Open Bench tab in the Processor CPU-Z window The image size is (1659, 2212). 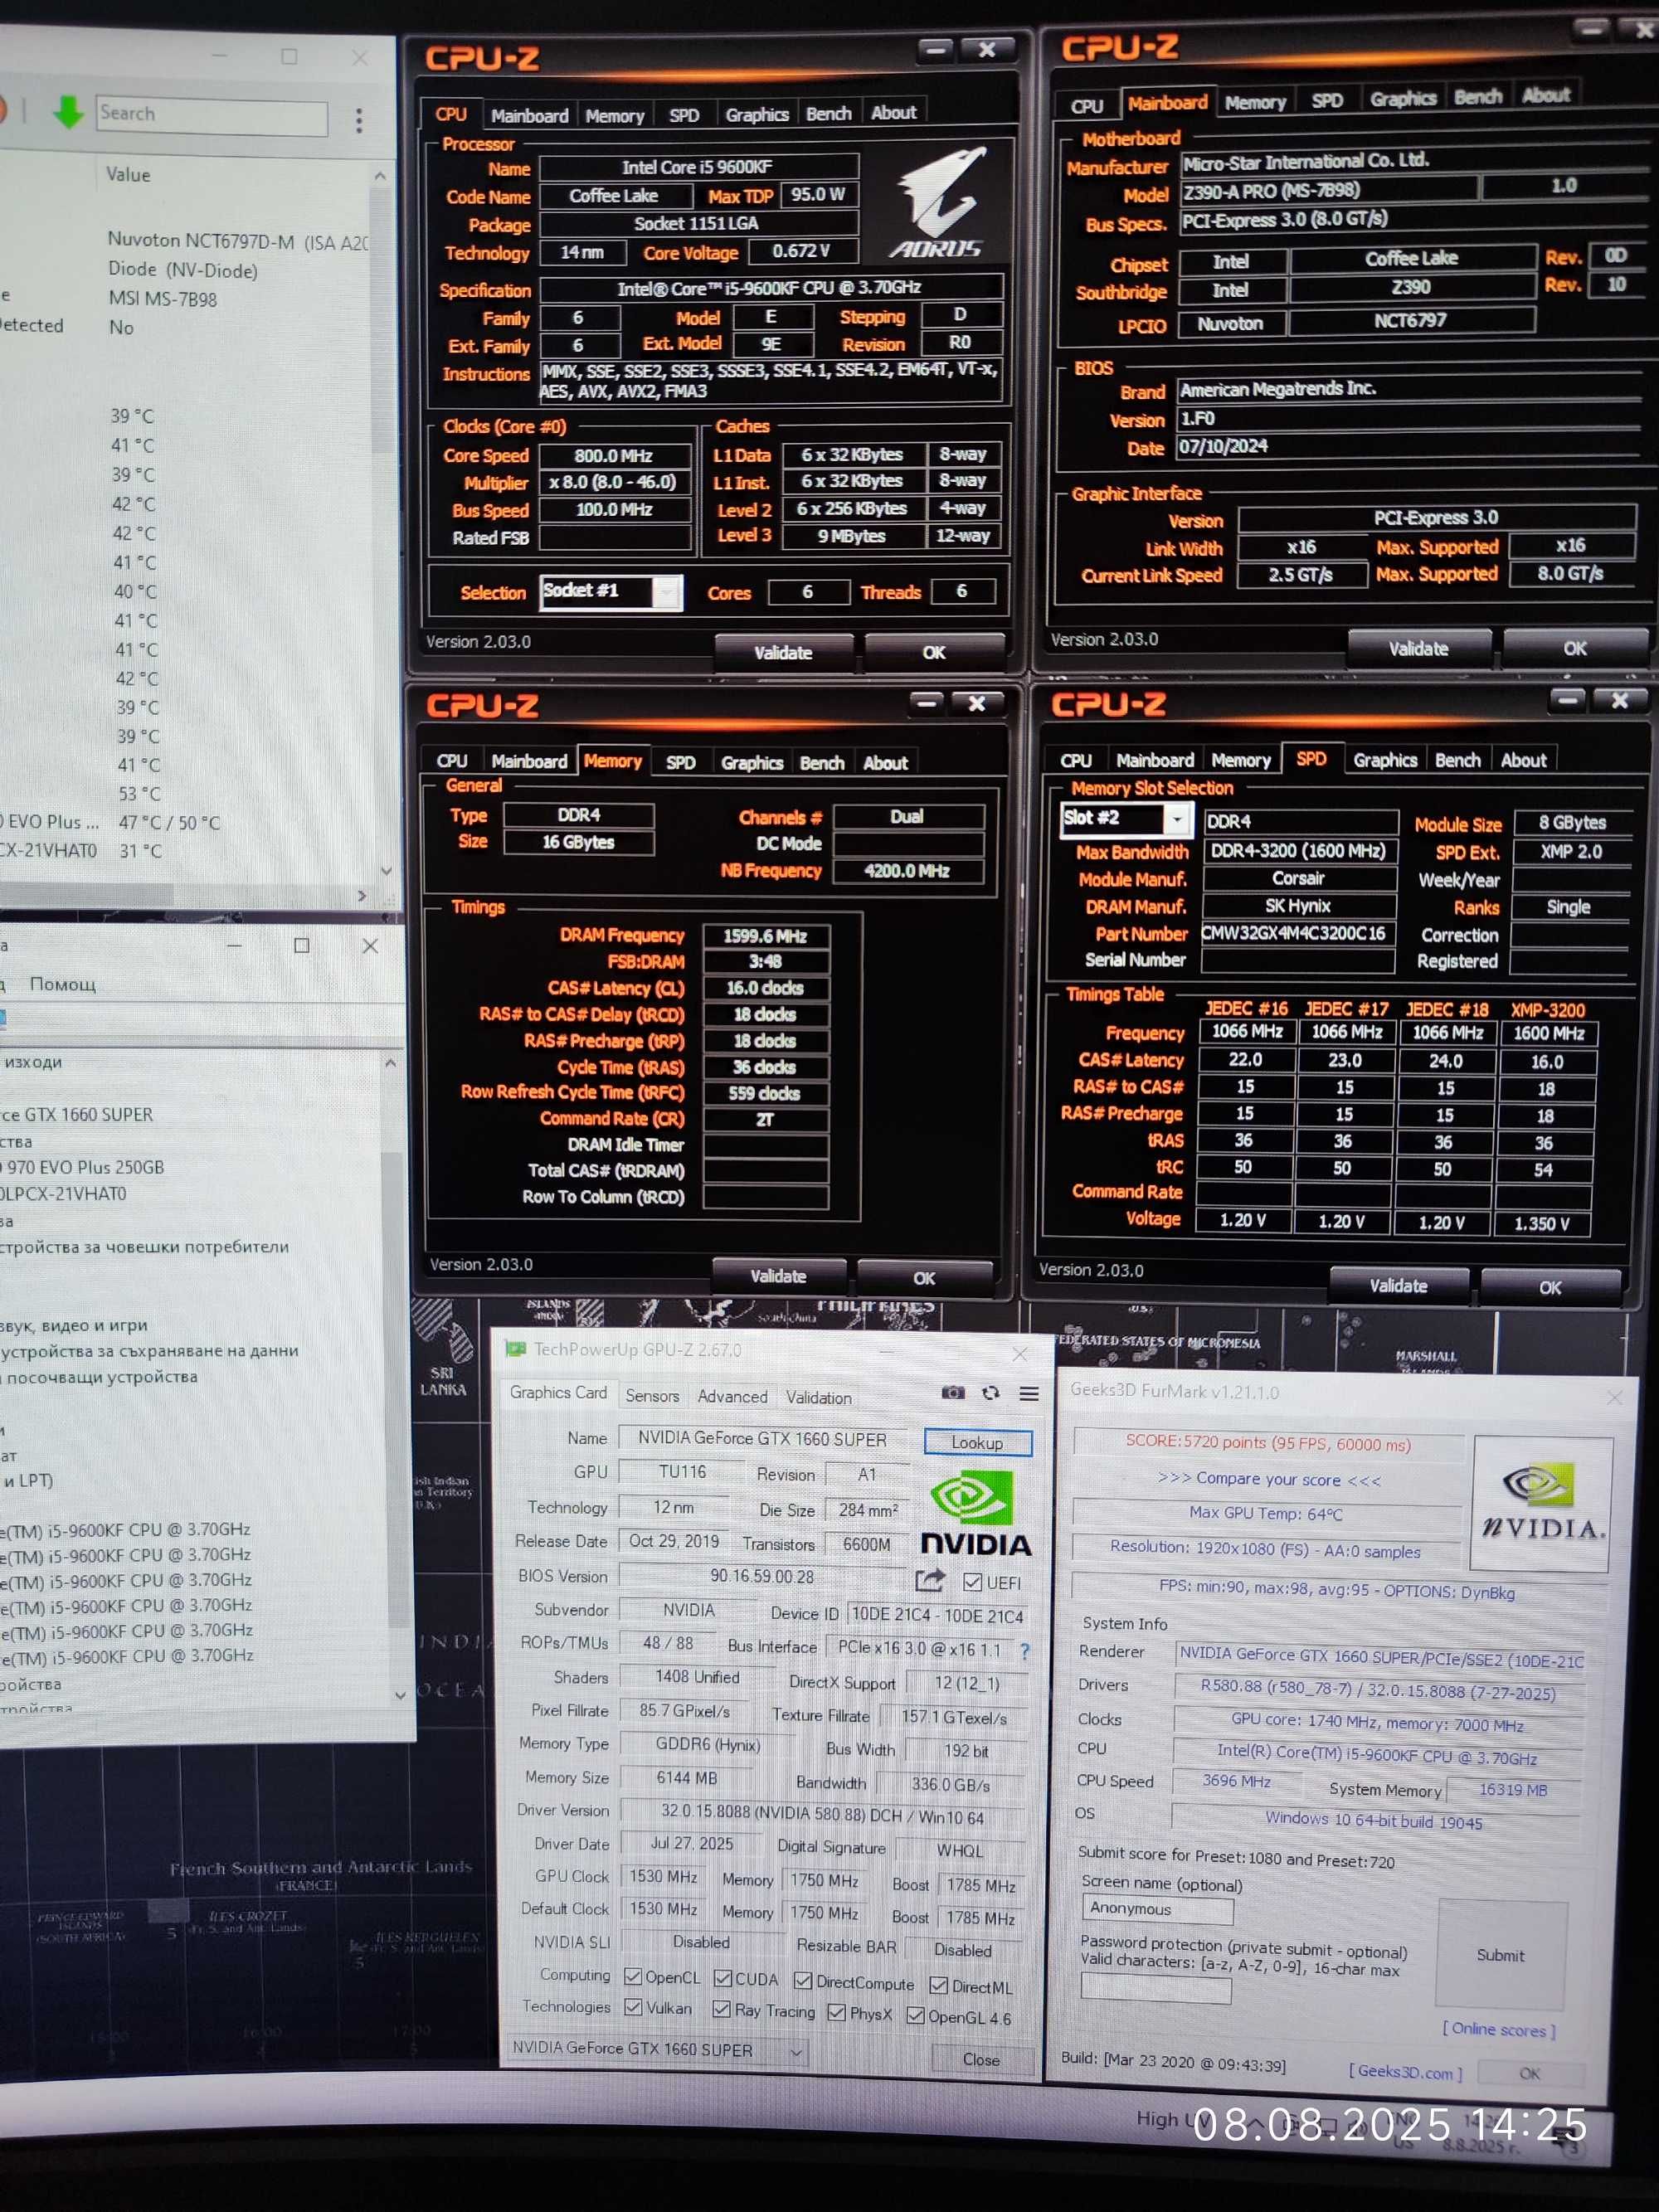coord(829,114)
